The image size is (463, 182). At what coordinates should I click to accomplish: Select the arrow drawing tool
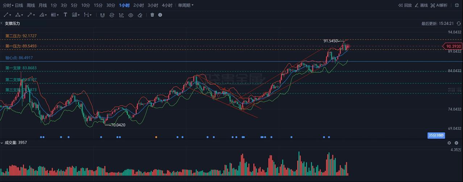[29, 15]
